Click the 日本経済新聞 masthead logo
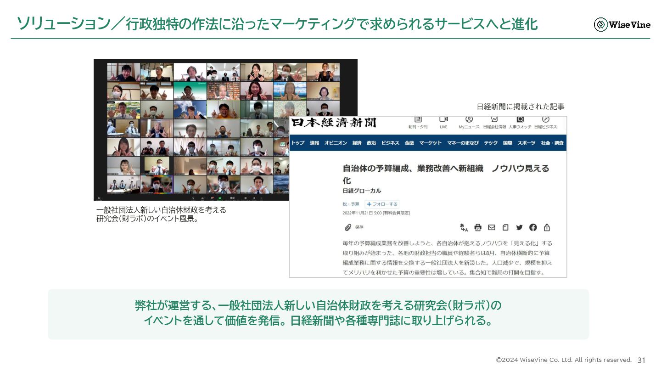This screenshot has width=661, height=372. [334, 123]
